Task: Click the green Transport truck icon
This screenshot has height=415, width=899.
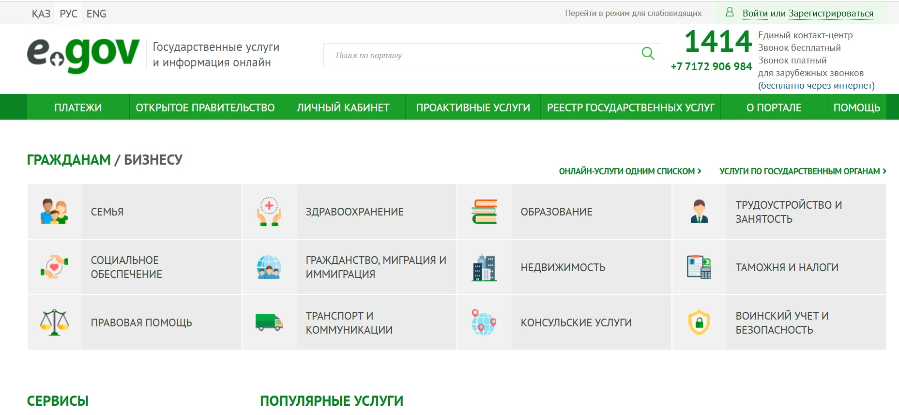Action: pyautogui.click(x=269, y=323)
